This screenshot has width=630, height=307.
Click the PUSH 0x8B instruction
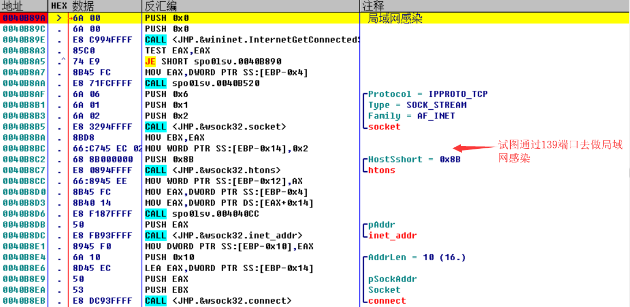(167, 159)
